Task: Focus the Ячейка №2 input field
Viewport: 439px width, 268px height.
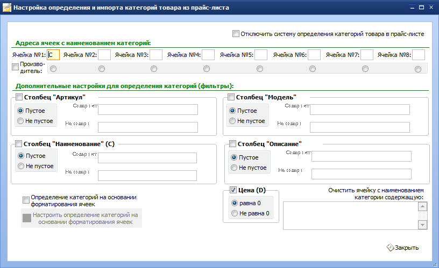Action: 104,55
